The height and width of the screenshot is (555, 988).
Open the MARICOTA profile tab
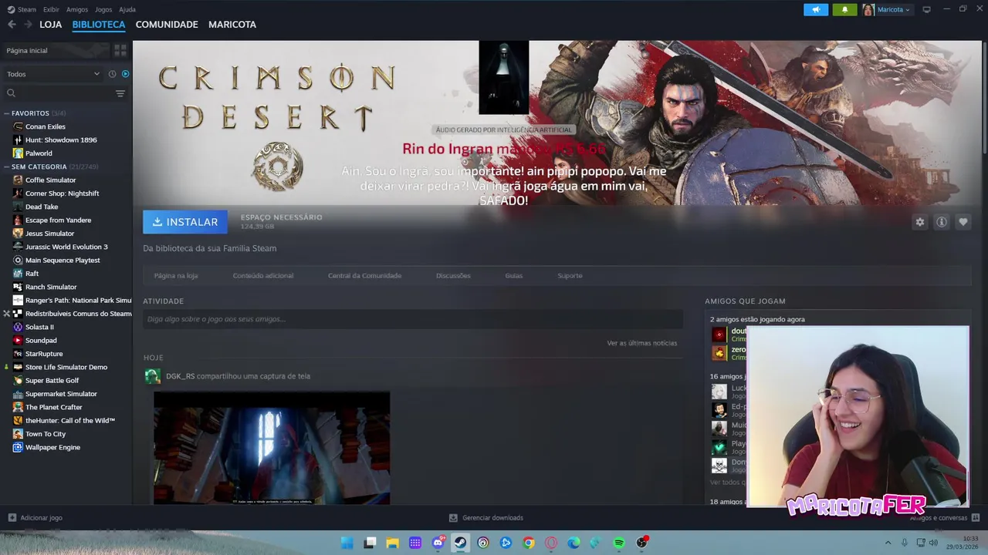coord(232,25)
